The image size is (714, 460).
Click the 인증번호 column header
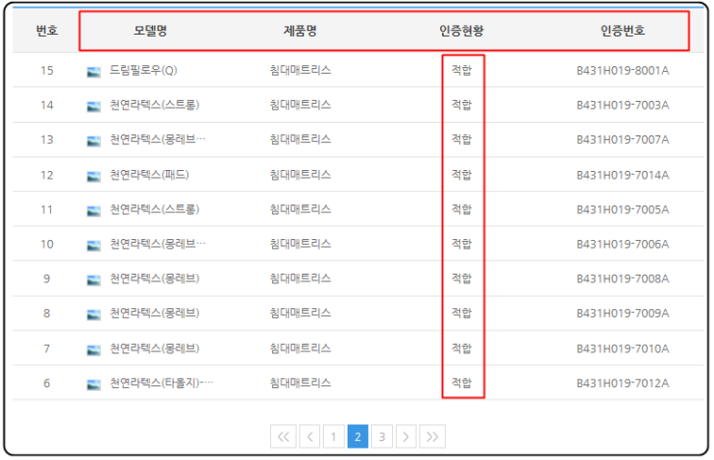click(623, 31)
